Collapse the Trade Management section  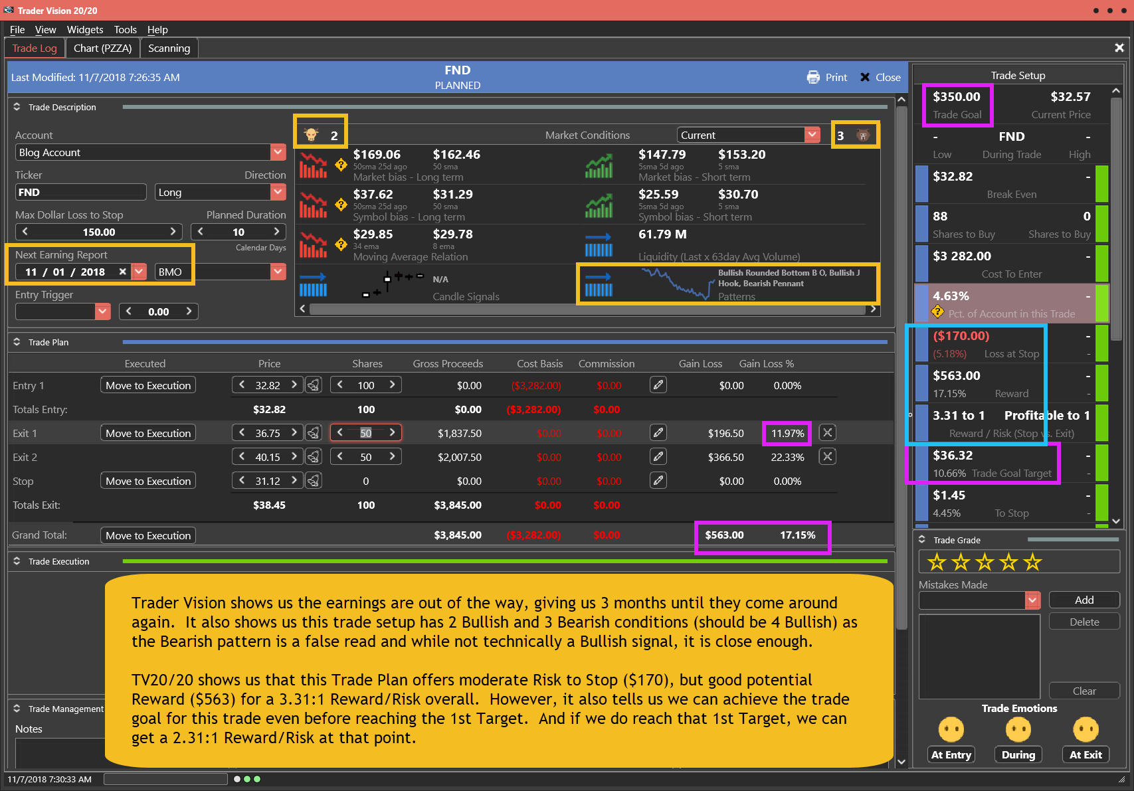17,709
